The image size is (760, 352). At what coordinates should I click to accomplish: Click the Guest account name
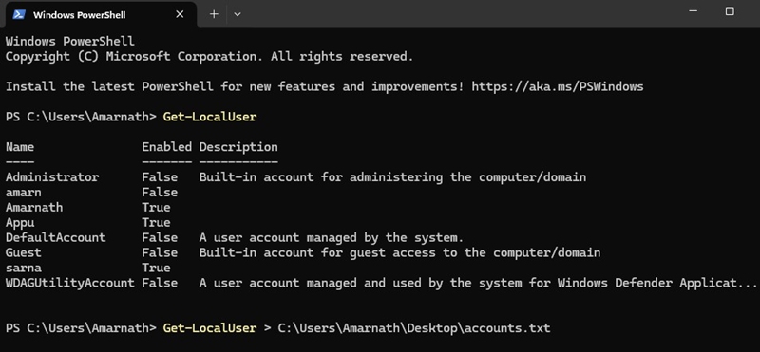(23, 252)
